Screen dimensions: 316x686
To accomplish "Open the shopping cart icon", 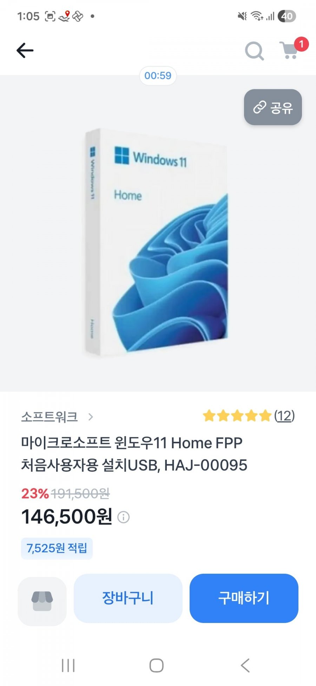I will click(x=289, y=51).
